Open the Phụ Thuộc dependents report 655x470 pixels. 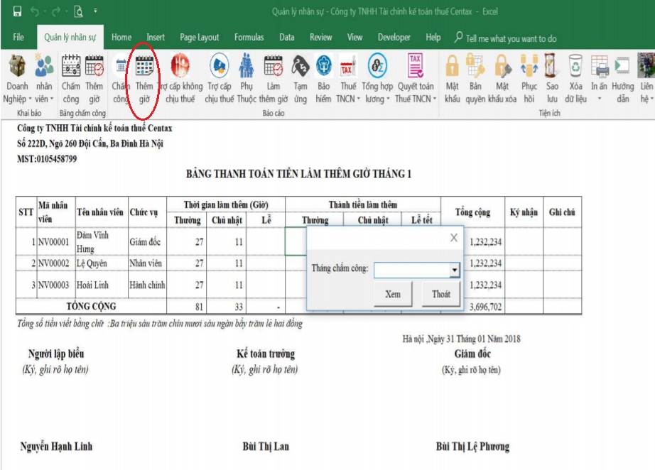click(x=247, y=67)
